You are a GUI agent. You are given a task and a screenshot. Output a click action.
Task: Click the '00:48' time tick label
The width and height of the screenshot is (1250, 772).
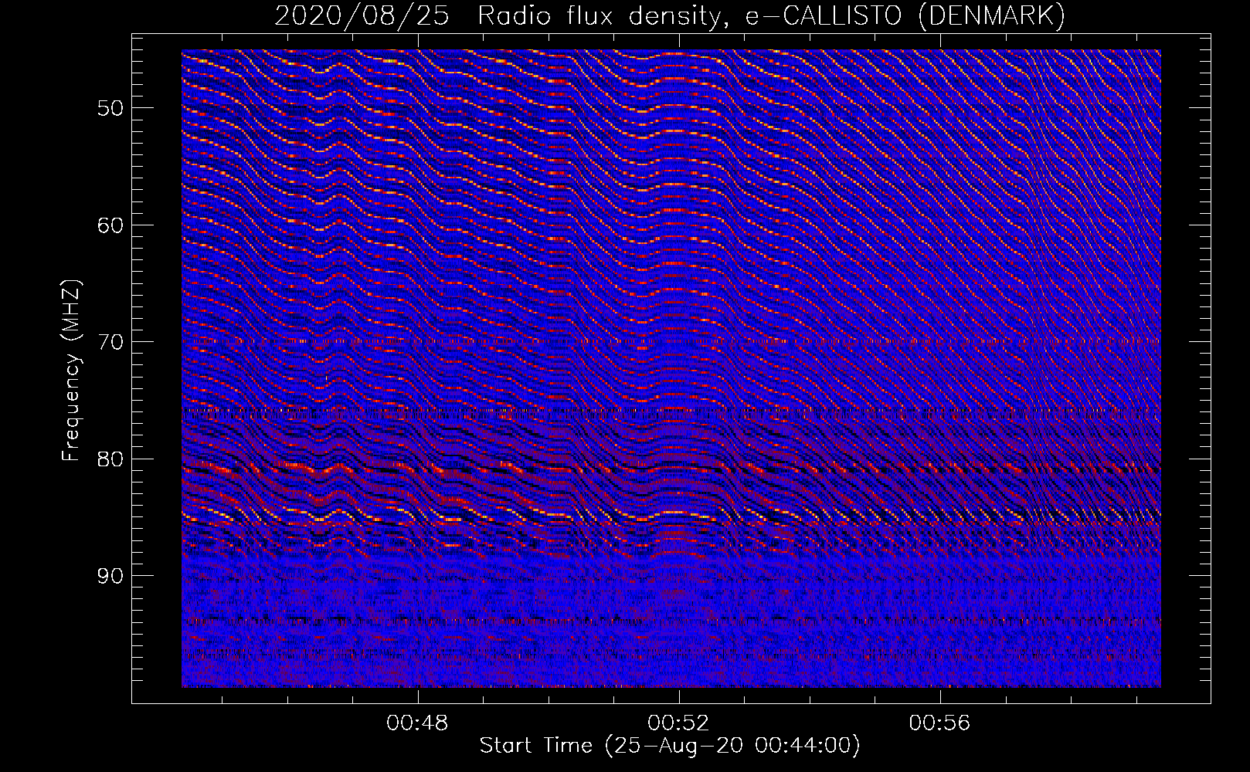click(x=418, y=723)
